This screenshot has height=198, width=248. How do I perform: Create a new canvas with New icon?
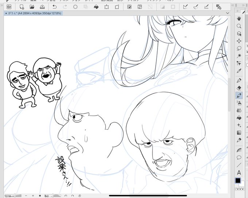tap(22, 7)
